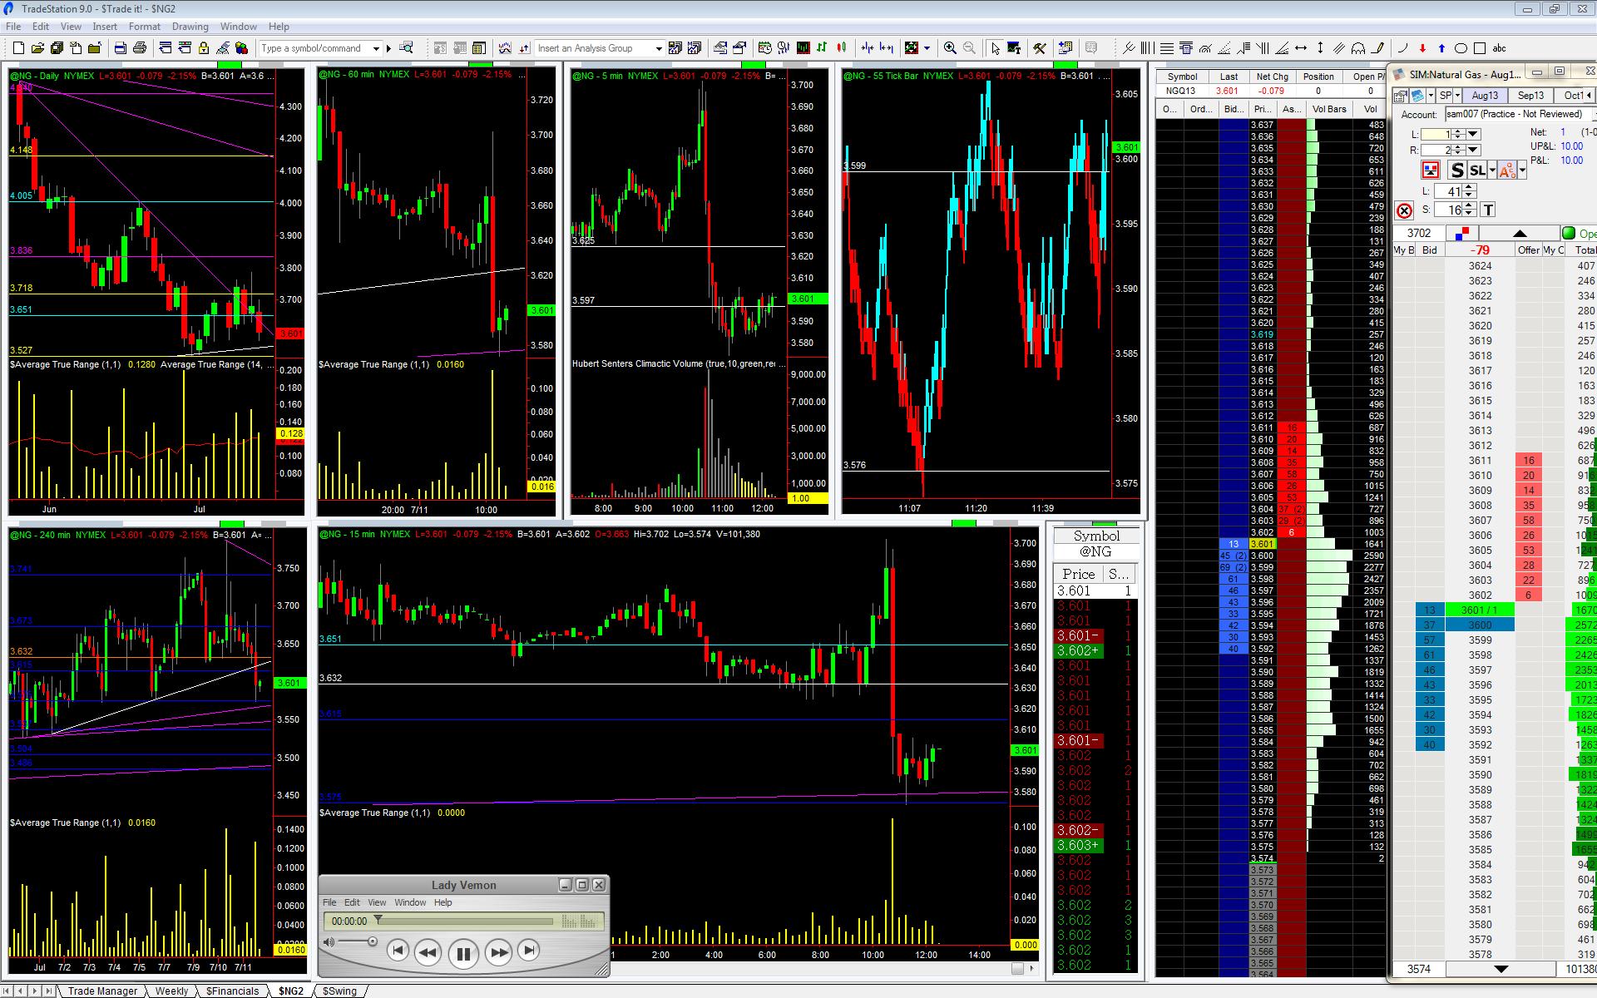Toggle the green Open indicator in Matrix

1569,234
